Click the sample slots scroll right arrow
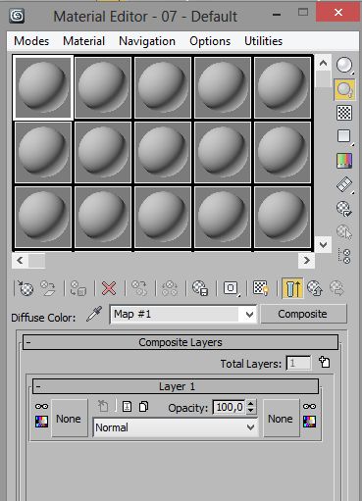The image size is (362, 501). 306,261
